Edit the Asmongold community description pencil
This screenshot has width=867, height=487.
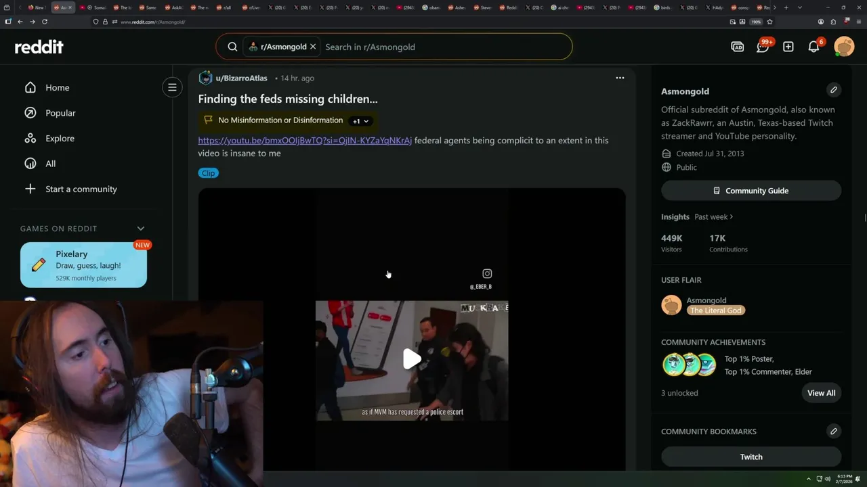point(834,90)
